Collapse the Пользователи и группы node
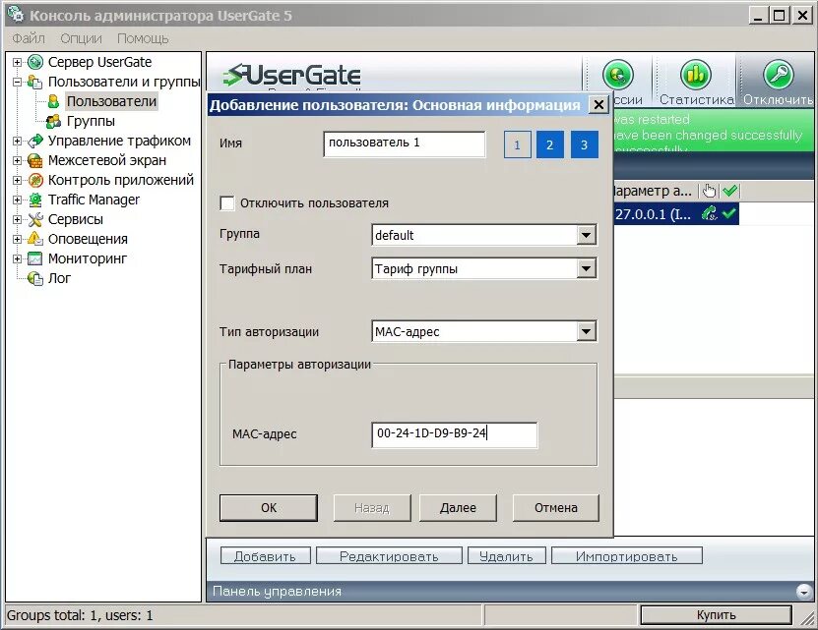This screenshot has width=818, height=630. [17, 82]
